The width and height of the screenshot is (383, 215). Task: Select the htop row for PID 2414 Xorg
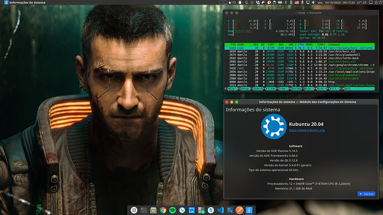tap(300, 48)
